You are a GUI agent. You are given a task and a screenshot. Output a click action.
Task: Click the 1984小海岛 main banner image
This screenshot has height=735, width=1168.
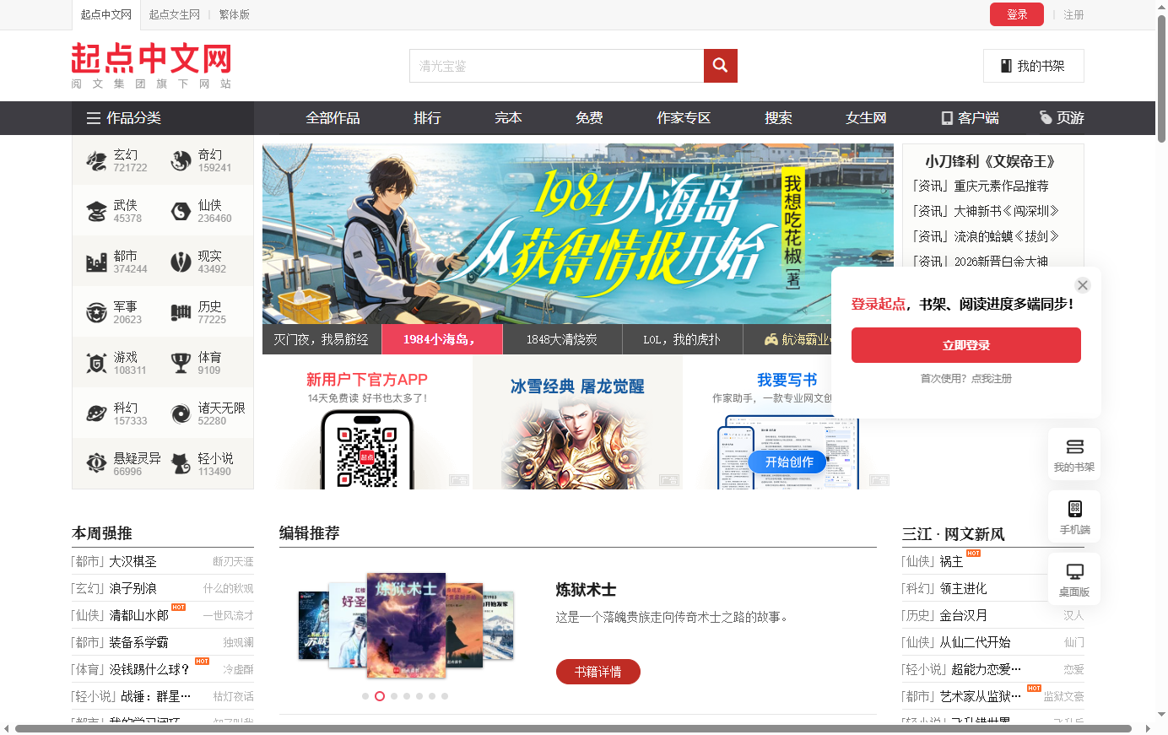point(578,234)
